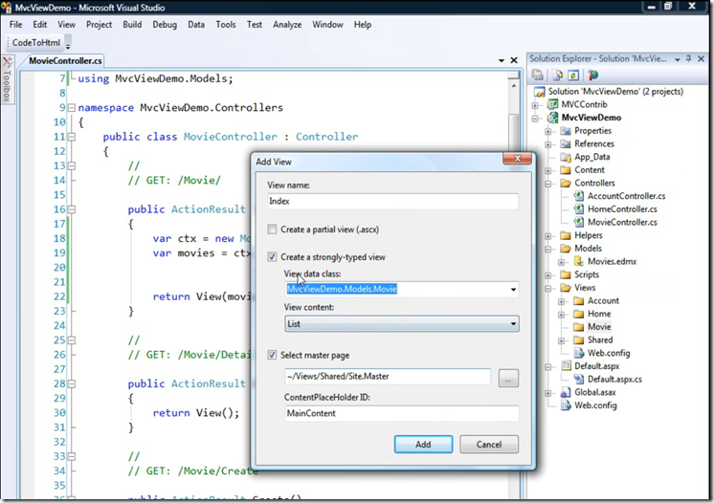This screenshot has height=503, width=714.
Task: Select the App_Data folder icon
Action: (566, 158)
